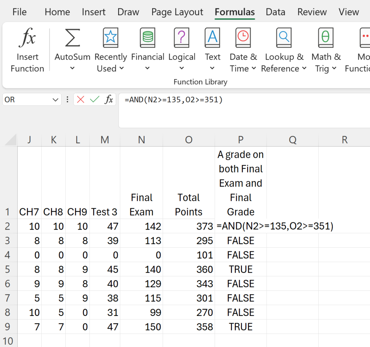Click the AutoSum sigma icon

click(x=72, y=38)
